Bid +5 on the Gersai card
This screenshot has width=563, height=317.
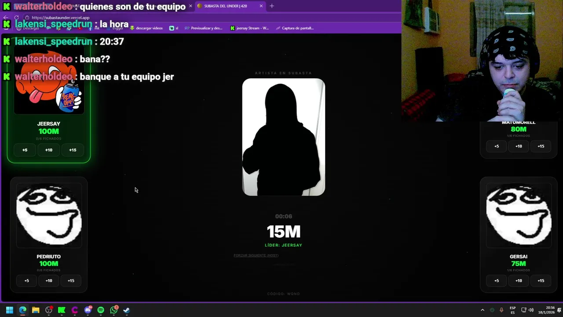[x=497, y=280]
